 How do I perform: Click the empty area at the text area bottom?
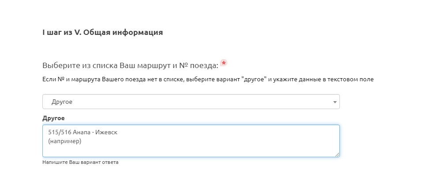191,151
